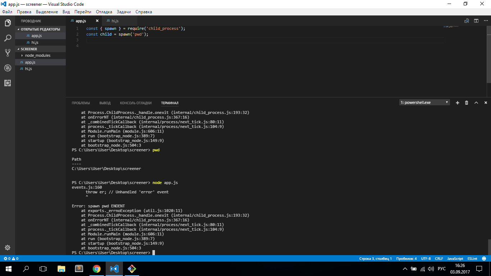Open the Git app from the taskbar

tap(132, 268)
